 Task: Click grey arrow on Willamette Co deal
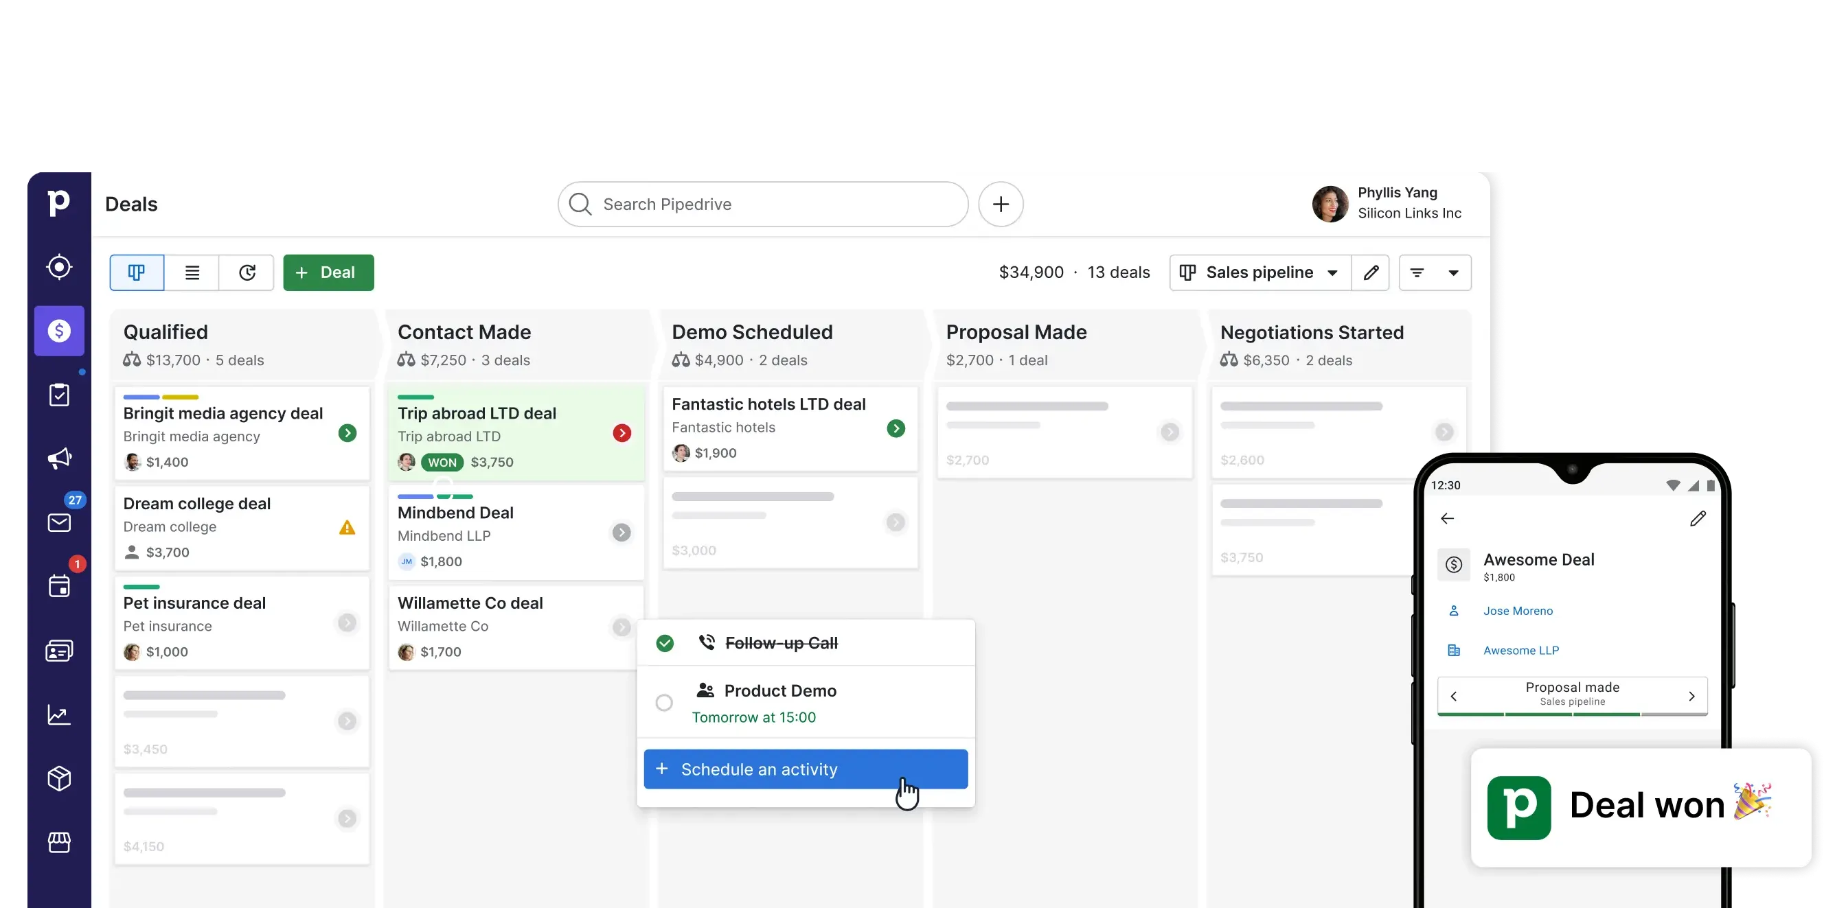coord(622,627)
